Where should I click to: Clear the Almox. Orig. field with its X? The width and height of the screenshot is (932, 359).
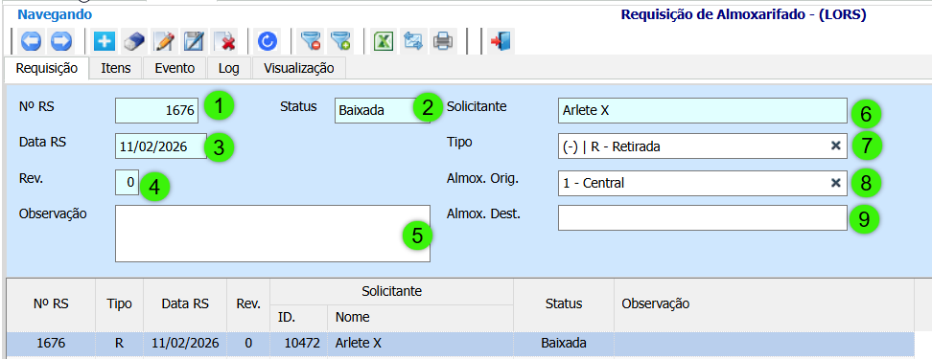[836, 184]
